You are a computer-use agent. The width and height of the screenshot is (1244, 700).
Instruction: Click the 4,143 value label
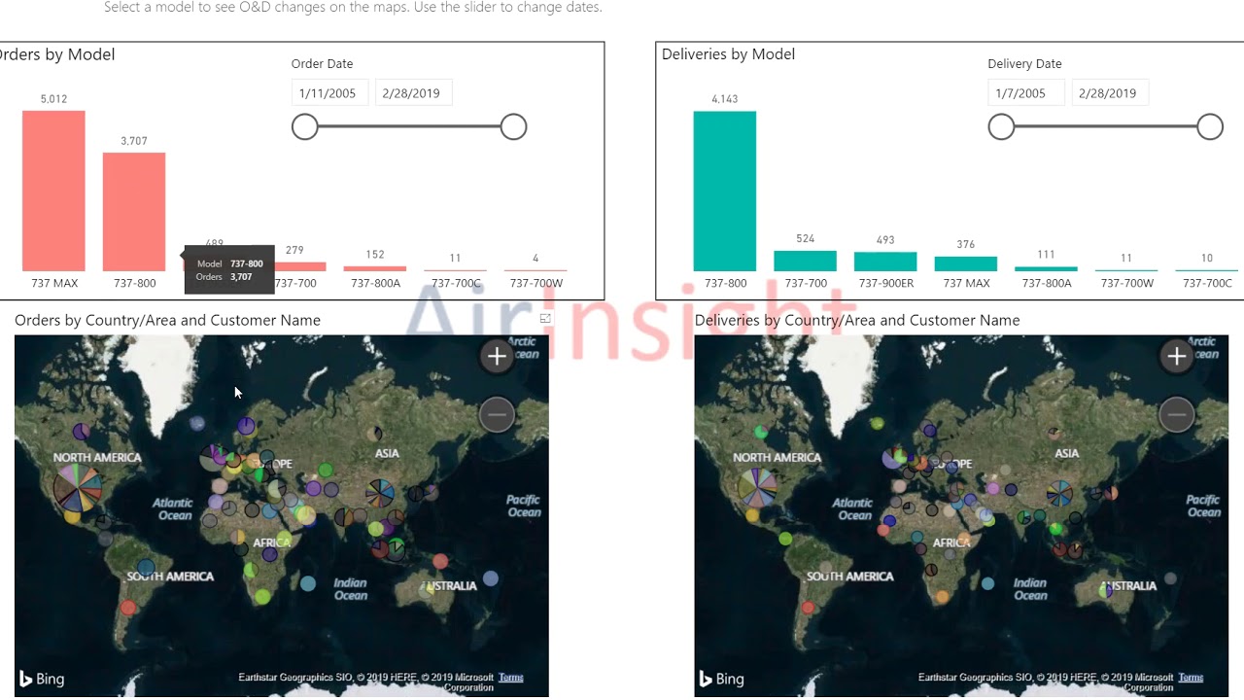724,99
